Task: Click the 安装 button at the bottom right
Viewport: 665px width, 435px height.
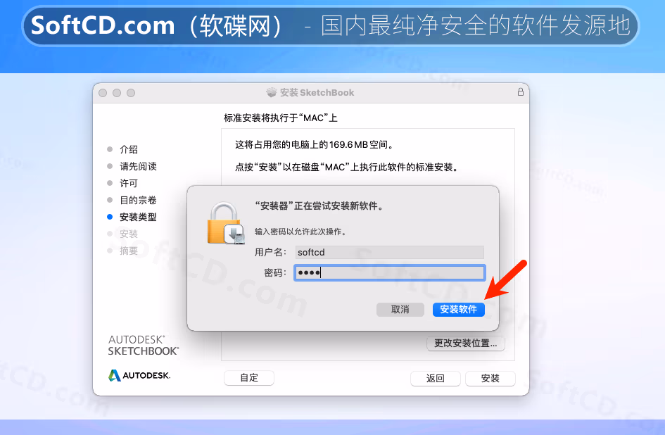Action: click(490, 378)
